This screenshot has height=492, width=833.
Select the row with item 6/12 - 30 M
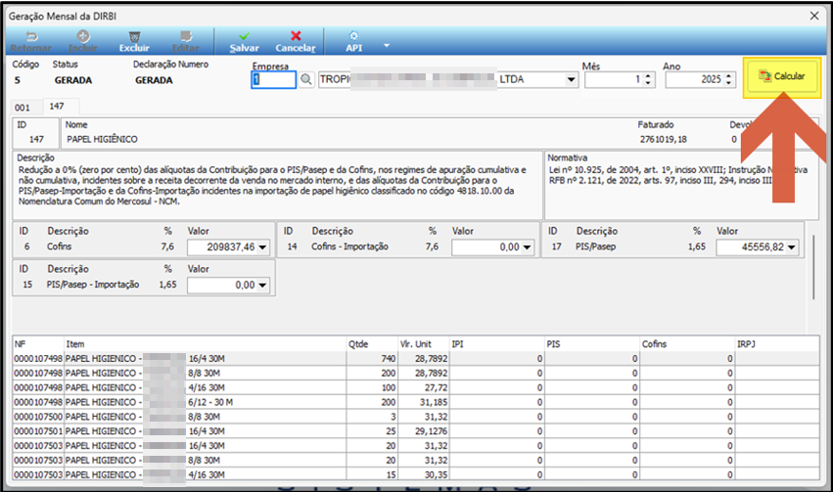pyautogui.click(x=415, y=402)
